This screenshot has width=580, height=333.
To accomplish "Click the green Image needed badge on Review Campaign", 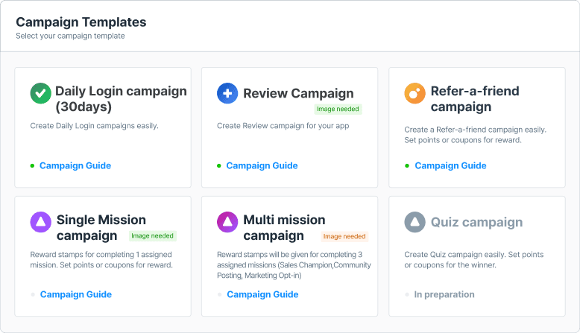I will pos(338,109).
